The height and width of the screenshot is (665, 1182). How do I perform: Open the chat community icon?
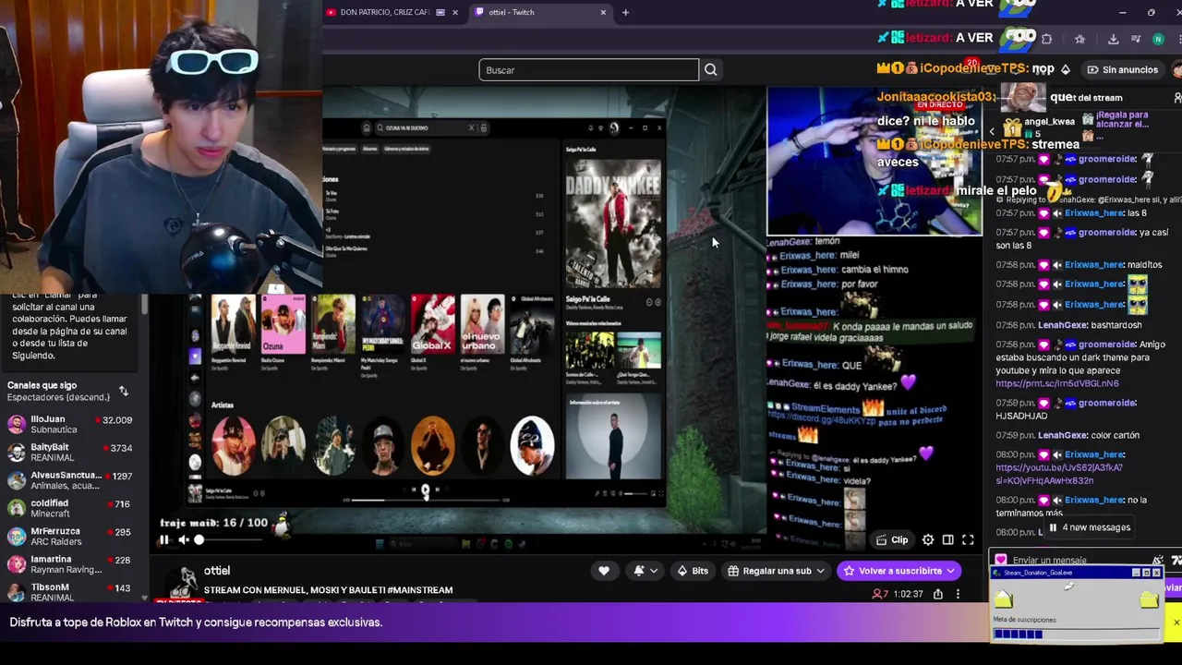[x=1176, y=97]
